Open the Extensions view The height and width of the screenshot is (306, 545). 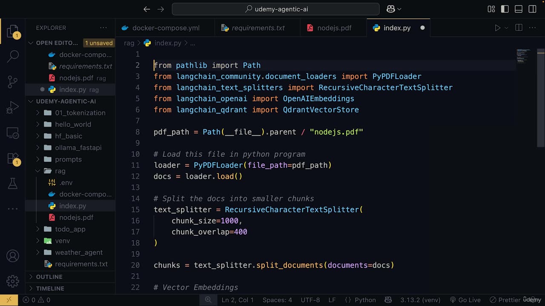click(x=13, y=159)
